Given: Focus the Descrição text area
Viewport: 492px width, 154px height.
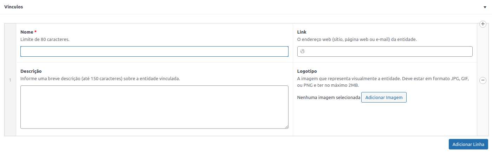Looking at the screenshot, I should [x=154, y=107].
